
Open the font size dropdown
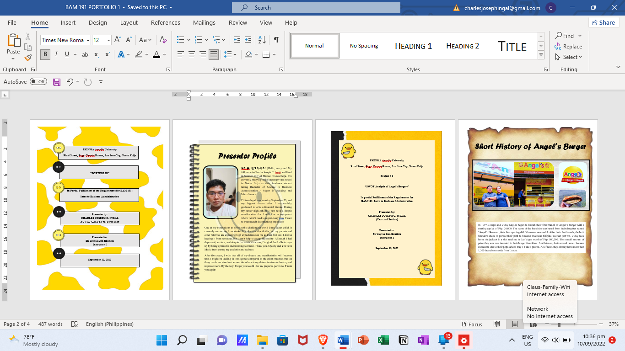click(108, 40)
